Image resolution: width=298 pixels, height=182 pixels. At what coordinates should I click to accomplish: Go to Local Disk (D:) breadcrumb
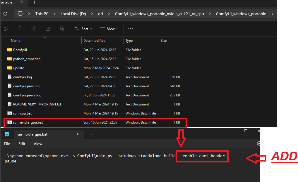73,14
